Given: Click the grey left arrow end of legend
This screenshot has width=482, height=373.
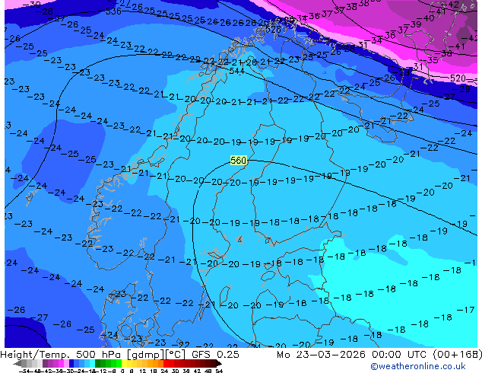Looking at the screenshot, I should click(x=17, y=364).
